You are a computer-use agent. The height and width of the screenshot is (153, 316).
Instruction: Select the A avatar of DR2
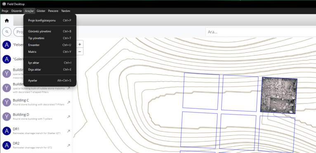pyautogui.click(x=7, y=145)
